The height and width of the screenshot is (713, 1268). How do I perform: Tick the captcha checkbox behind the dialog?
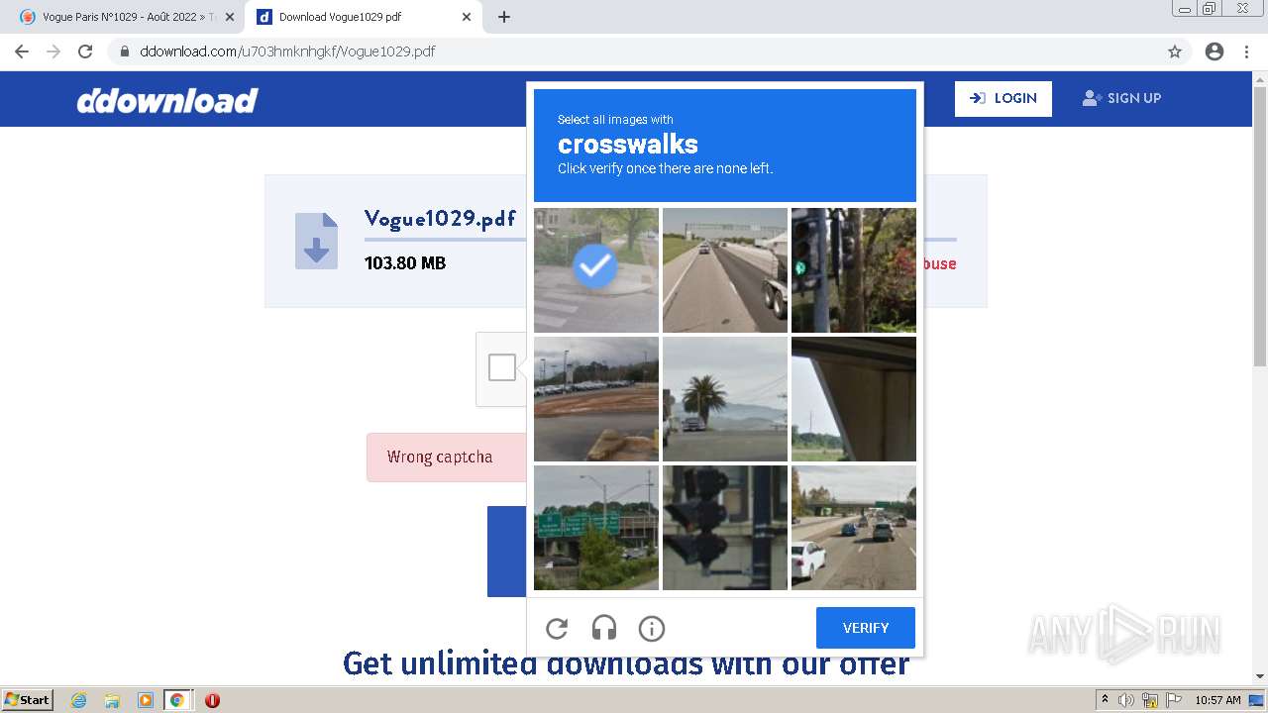(x=502, y=367)
